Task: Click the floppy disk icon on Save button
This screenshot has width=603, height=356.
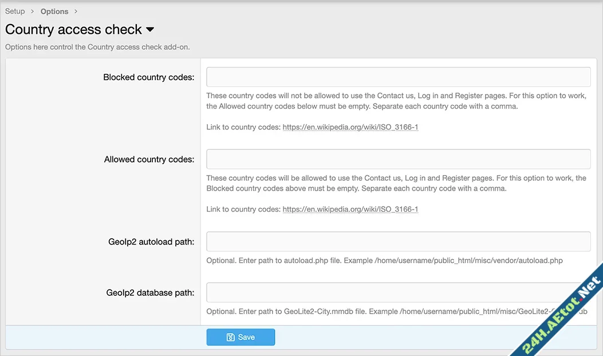Action: [230, 337]
